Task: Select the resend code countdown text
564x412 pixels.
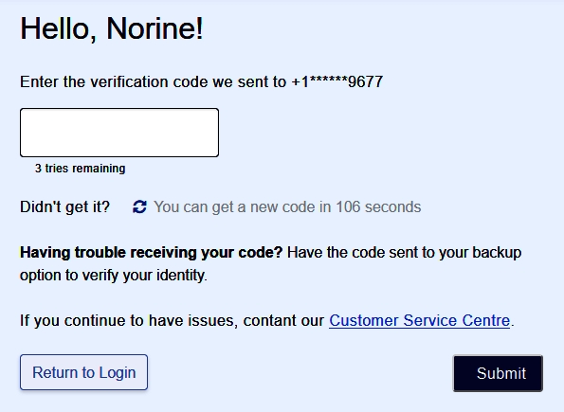Action: (x=287, y=206)
